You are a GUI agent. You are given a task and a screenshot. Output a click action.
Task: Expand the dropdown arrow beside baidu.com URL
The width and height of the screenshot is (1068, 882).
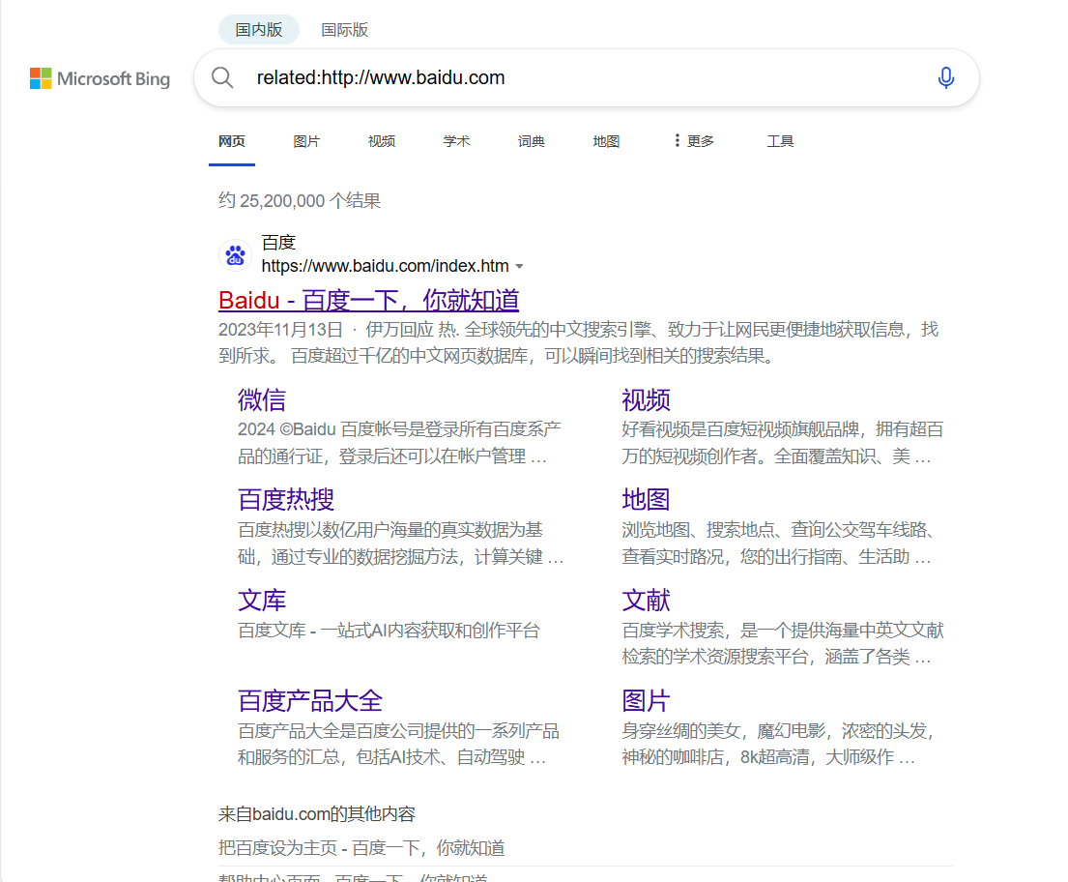coord(520,266)
